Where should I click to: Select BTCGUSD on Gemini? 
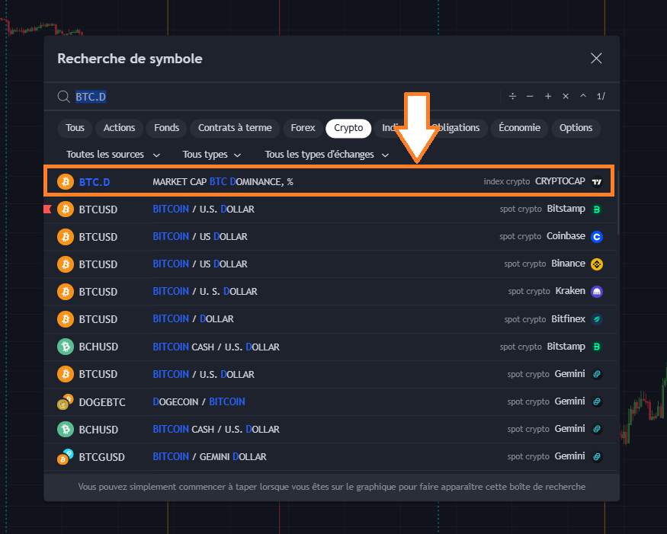click(331, 457)
